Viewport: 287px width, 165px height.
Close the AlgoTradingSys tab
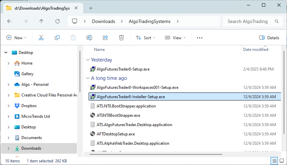coord(76,8)
